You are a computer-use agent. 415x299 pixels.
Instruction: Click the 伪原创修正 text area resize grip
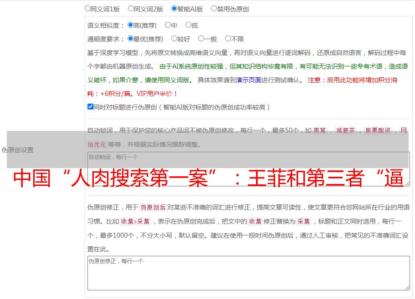pos(407,288)
